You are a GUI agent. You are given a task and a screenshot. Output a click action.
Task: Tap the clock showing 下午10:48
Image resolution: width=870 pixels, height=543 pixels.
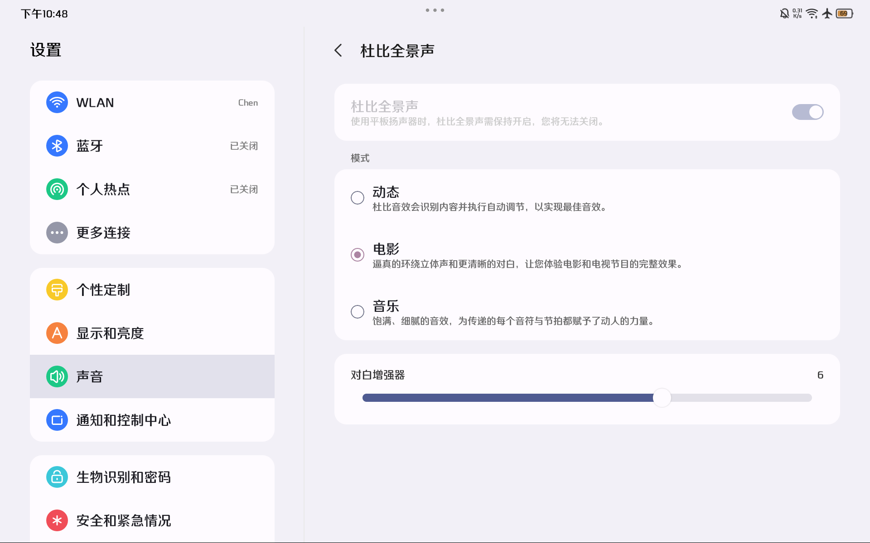44,14
